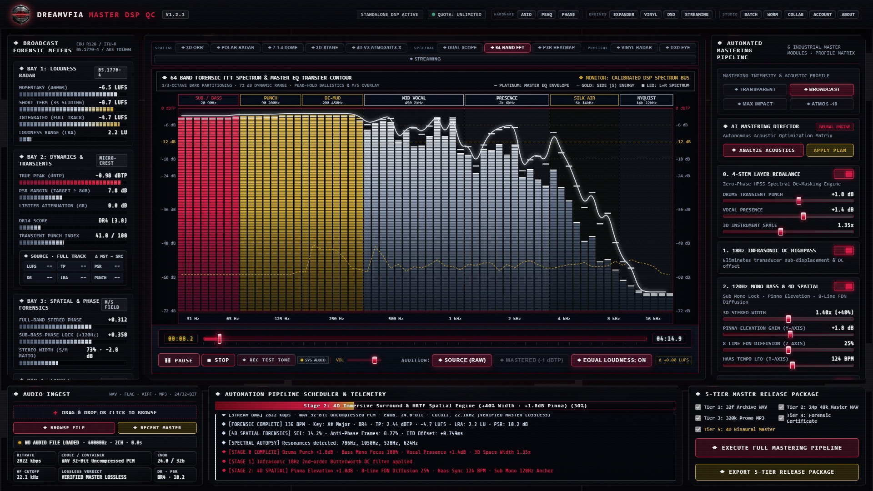
Task: Select Mastered (-1 dBTP) audition
Action: click(532, 360)
